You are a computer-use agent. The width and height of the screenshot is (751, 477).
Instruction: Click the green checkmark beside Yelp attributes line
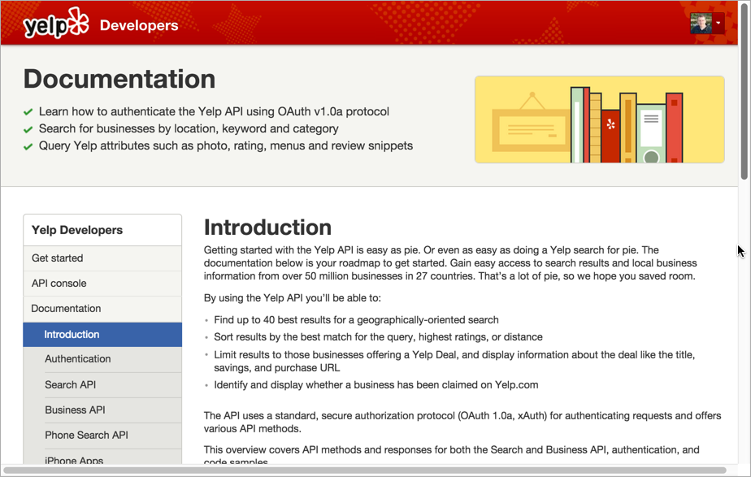28,147
